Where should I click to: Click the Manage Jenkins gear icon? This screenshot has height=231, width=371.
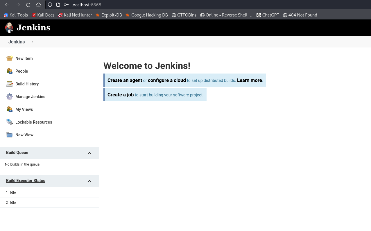pos(10,96)
